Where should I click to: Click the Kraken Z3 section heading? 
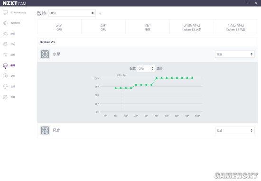tap(47, 42)
